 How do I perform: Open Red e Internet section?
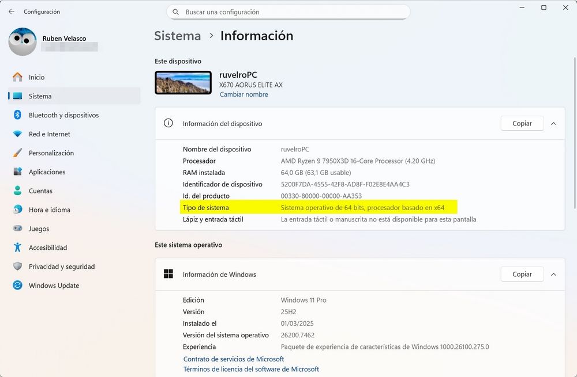click(49, 134)
